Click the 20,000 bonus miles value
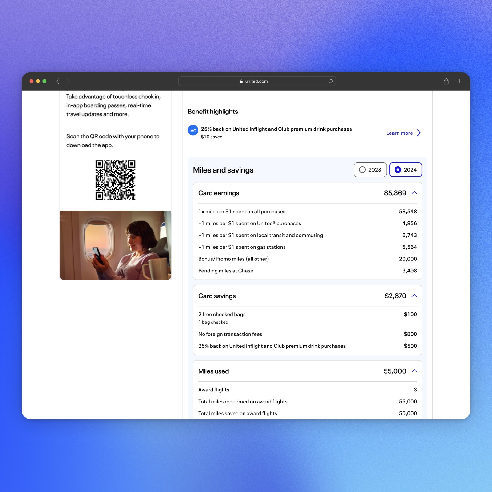 click(x=408, y=259)
